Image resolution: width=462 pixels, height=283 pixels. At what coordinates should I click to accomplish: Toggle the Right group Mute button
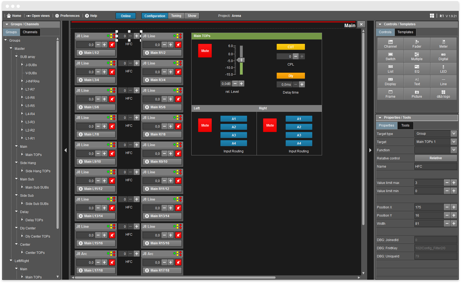click(270, 125)
